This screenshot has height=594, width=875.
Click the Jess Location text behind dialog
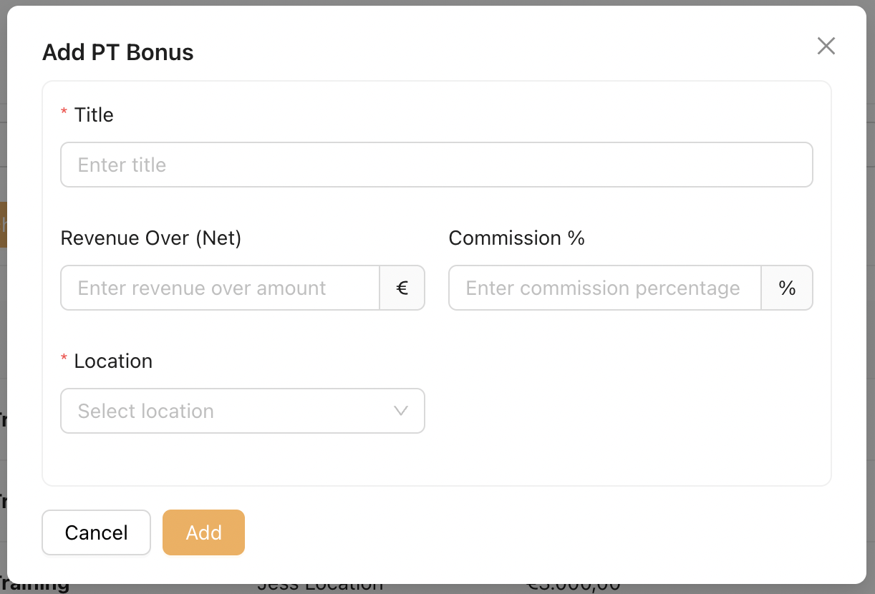[320, 588]
